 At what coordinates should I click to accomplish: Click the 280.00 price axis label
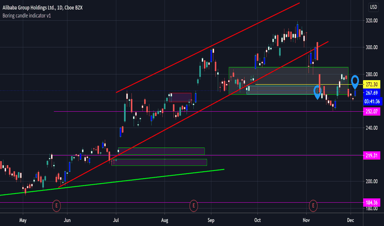point(372,74)
